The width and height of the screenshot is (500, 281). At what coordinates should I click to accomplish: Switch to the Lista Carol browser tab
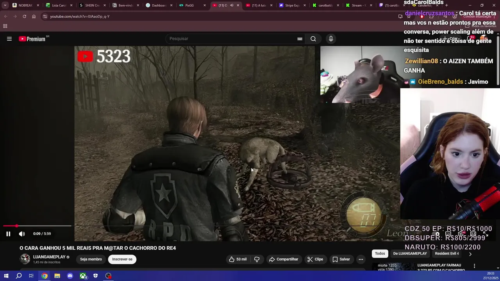coord(59,5)
